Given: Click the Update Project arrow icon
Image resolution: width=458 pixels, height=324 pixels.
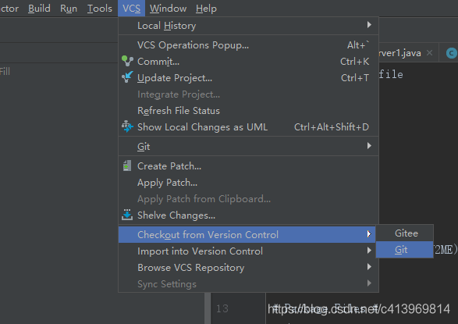Looking at the screenshot, I should click(x=127, y=77).
